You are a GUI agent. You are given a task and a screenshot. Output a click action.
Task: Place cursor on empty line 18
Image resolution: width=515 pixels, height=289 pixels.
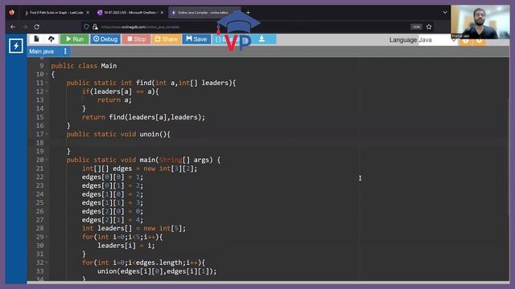(279, 143)
